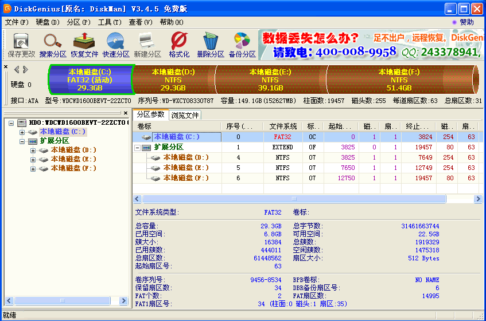This screenshot has width=486, height=321.
Task: Select 本地磁盘(E:) partition on disk bar
Action: tap(270, 80)
